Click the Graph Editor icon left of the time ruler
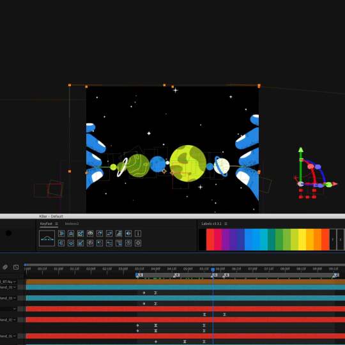345x345 pixels. (16, 267)
